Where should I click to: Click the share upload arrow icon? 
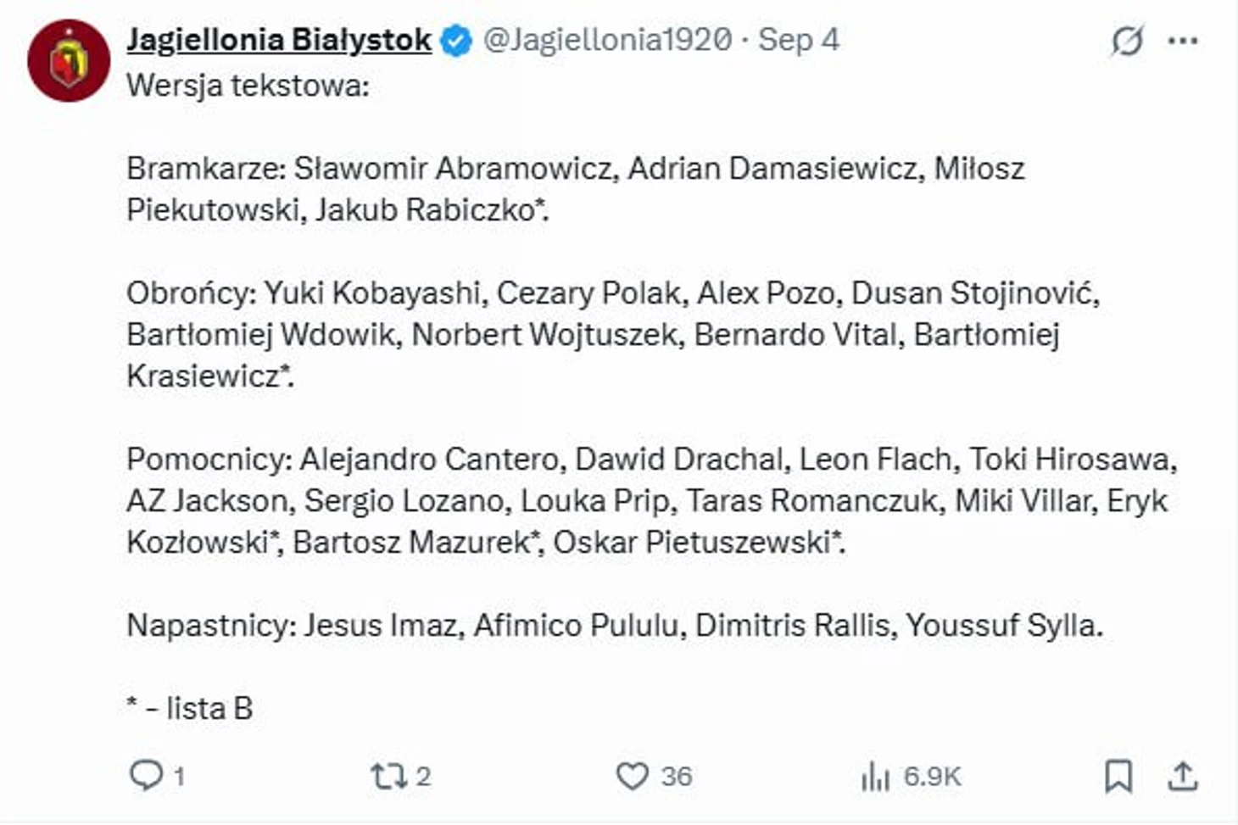click(x=1183, y=775)
